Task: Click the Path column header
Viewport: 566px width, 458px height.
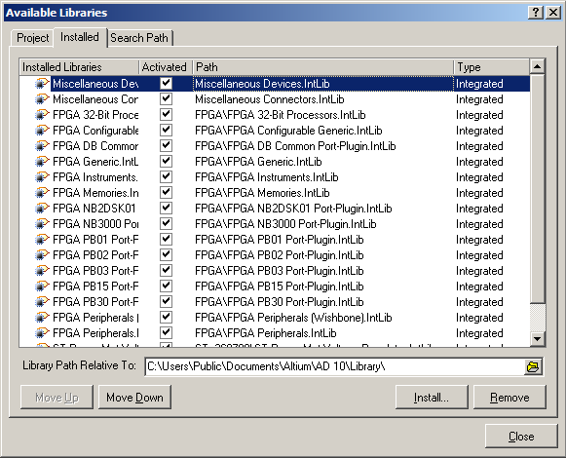Action: [323, 67]
